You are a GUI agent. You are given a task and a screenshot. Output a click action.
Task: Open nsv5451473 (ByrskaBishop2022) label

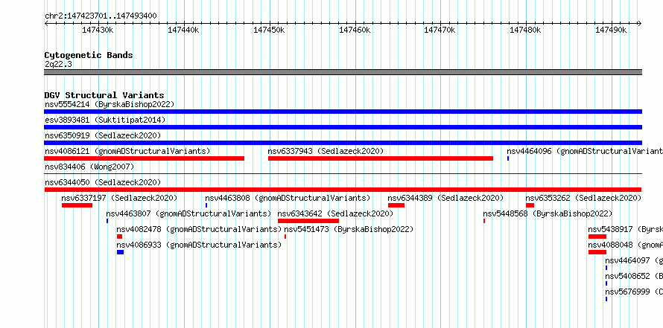pyautogui.click(x=349, y=229)
